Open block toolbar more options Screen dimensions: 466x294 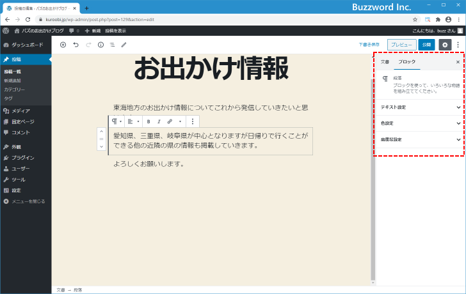tap(193, 121)
